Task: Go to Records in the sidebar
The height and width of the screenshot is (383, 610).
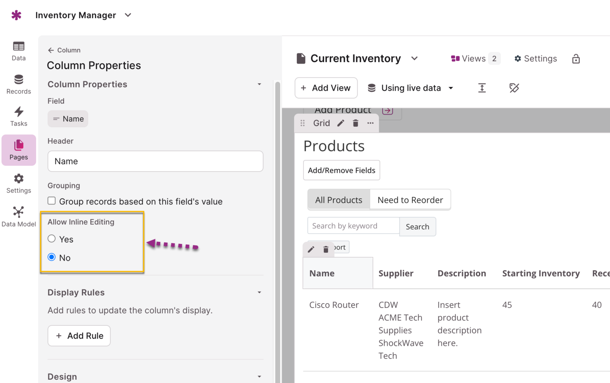Action: 19,85
